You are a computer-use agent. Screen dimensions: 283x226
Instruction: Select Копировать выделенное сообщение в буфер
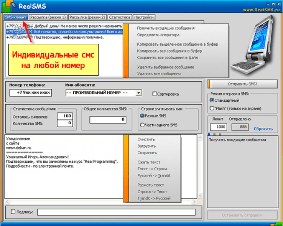pos(177,44)
